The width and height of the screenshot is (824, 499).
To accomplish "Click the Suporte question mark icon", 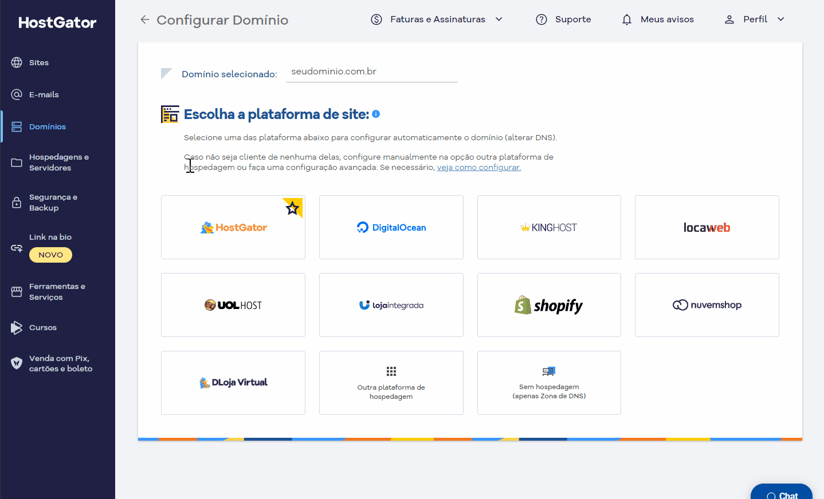I will [542, 19].
